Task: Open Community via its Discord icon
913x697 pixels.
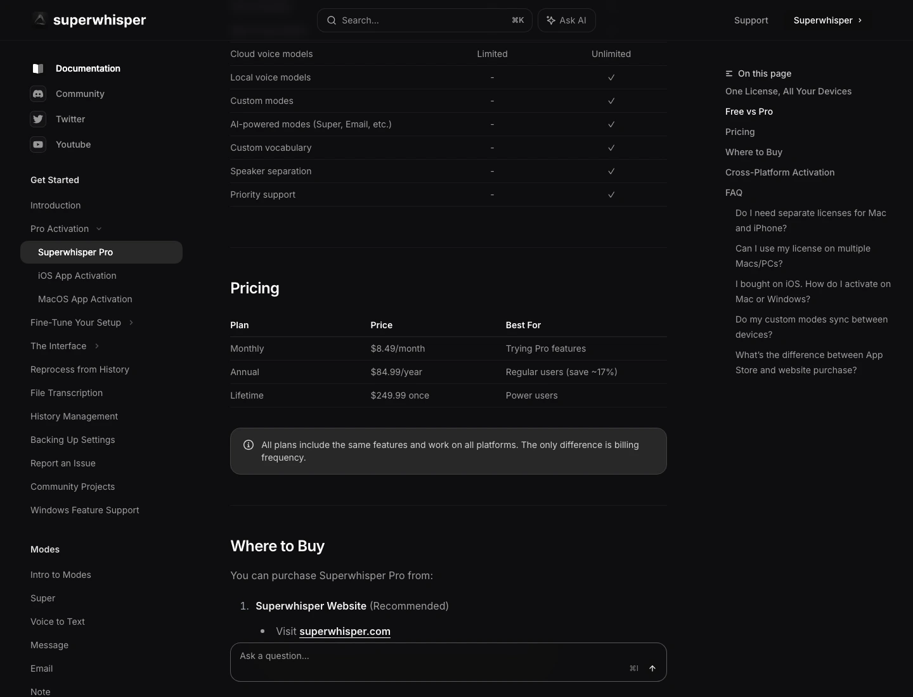Action: [38, 94]
